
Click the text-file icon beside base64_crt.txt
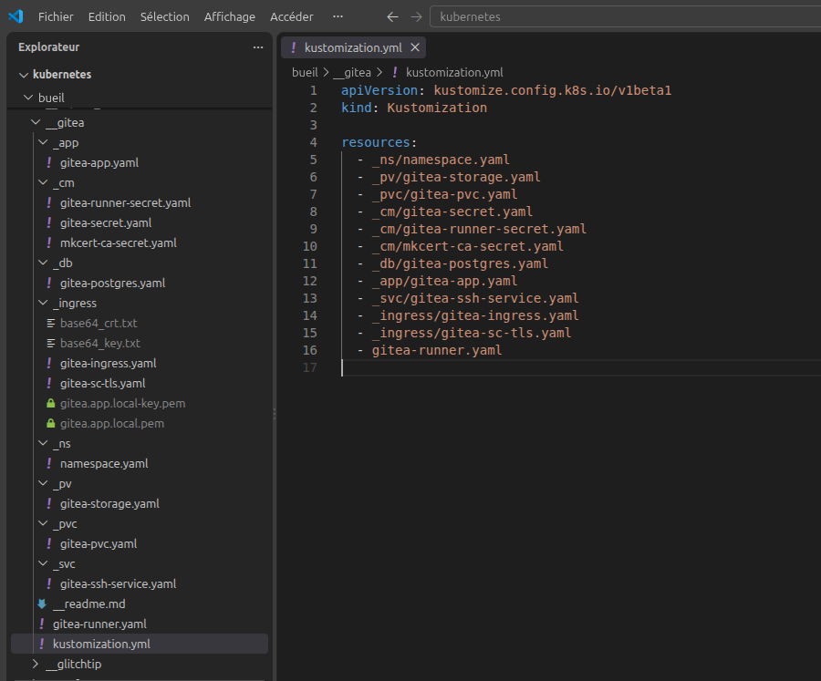(x=51, y=323)
